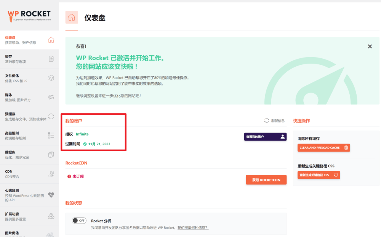Click the 未订阅 status text

point(78,176)
